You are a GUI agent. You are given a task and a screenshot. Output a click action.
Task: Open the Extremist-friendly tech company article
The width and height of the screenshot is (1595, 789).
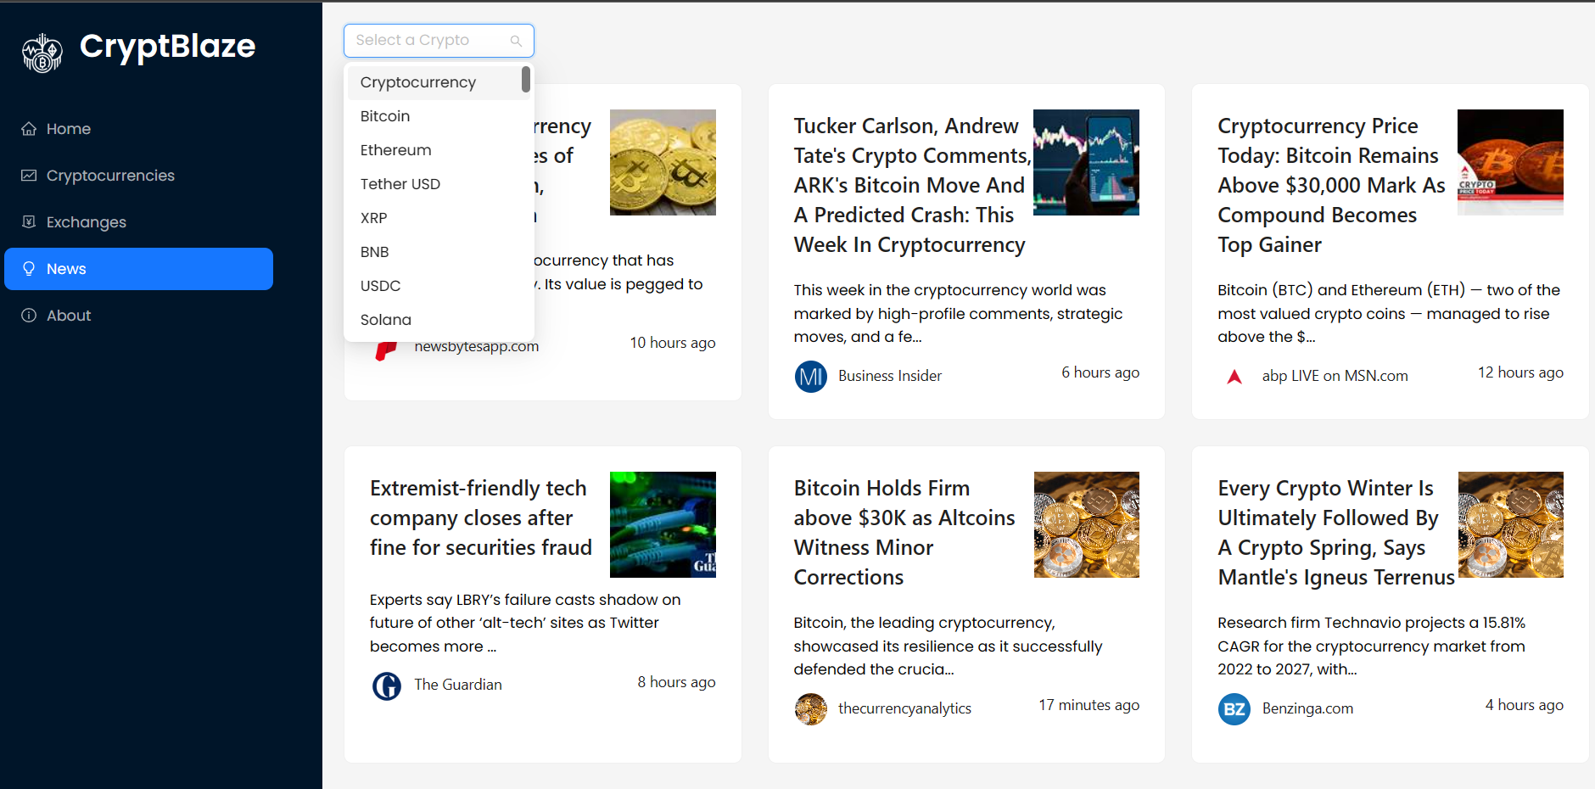click(x=481, y=518)
